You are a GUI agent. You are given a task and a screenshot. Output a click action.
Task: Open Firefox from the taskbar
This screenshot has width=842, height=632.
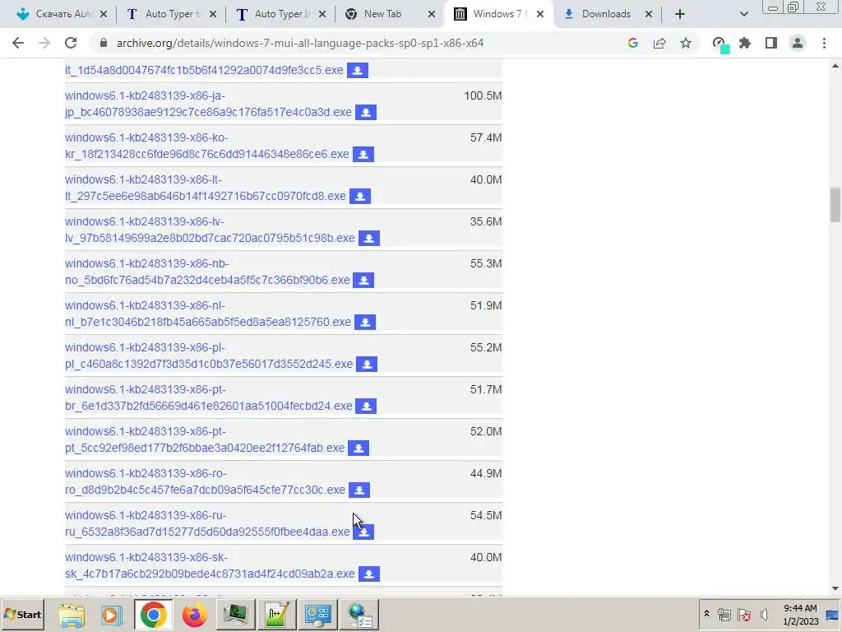pyautogui.click(x=194, y=615)
